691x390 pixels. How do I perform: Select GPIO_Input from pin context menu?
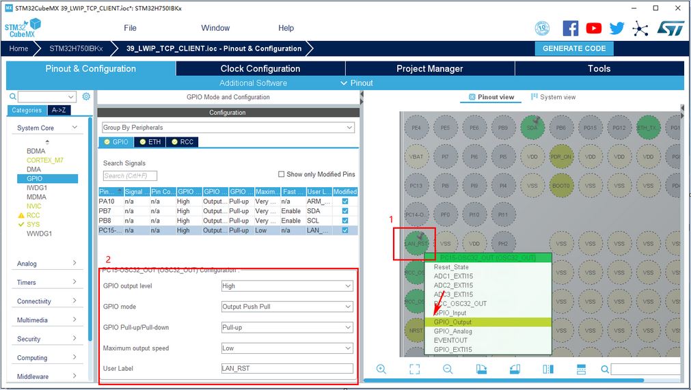(450, 313)
